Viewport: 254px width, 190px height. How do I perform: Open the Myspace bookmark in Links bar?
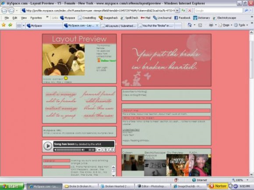pos(67,18)
